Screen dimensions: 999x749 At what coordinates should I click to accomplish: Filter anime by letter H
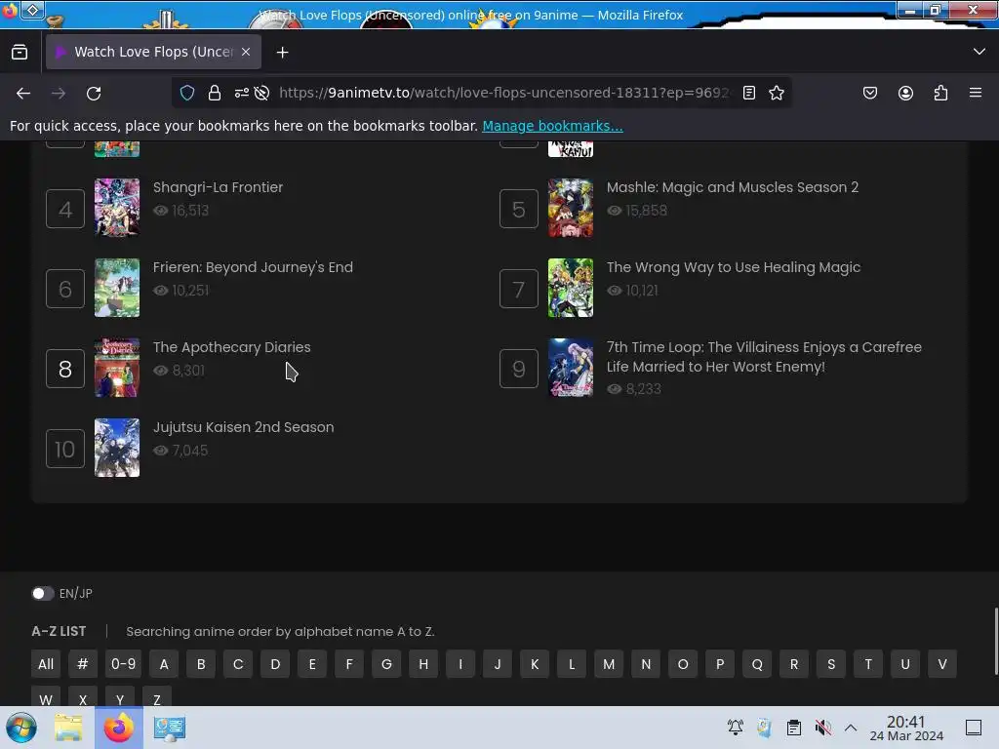423,664
